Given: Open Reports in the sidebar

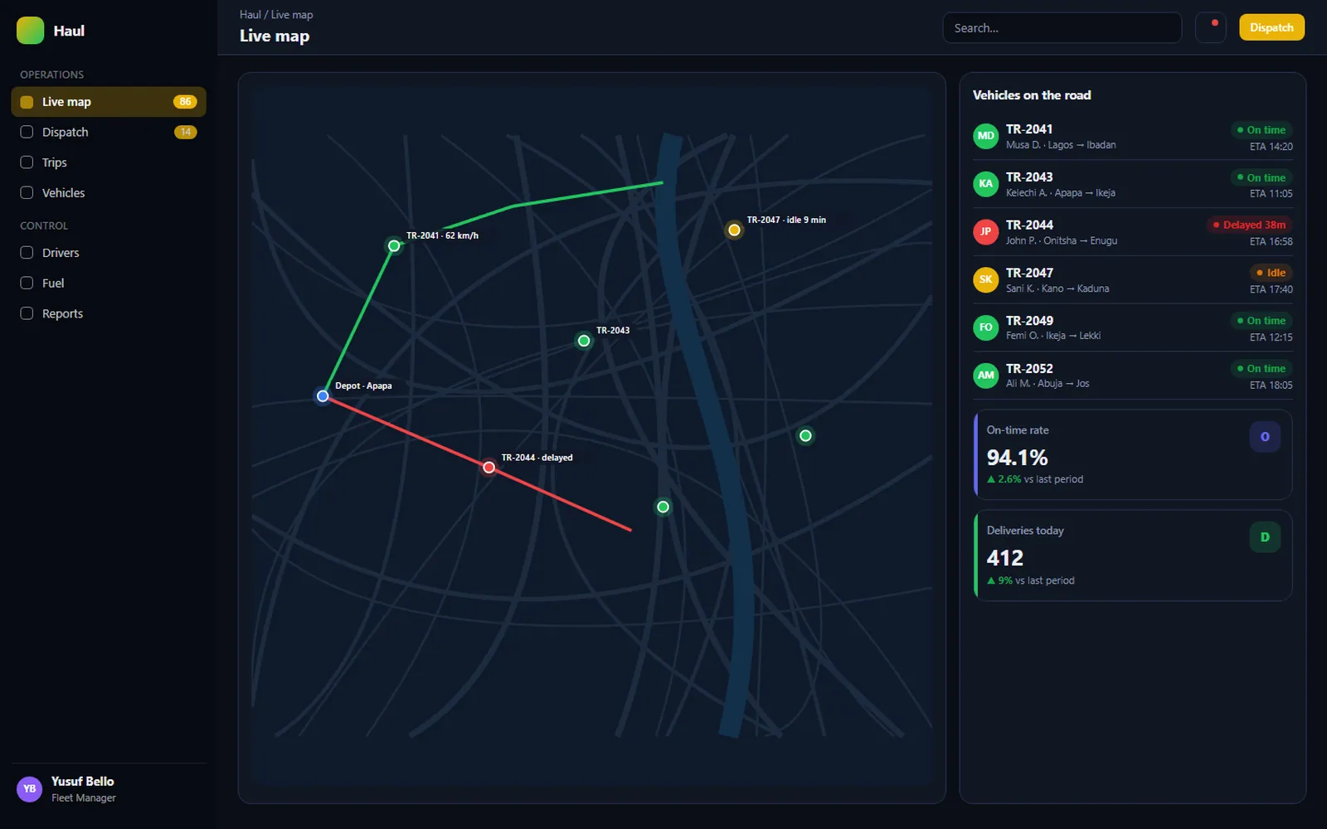Looking at the screenshot, I should coord(109,313).
